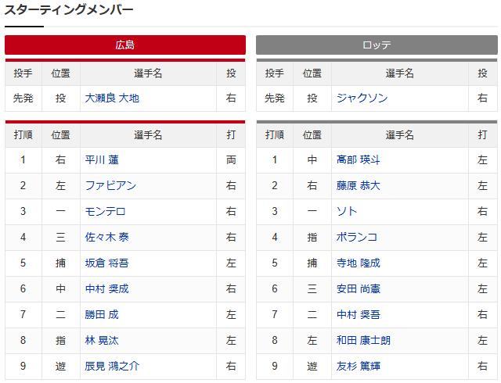Click 捕 position cell in 寺地 隆成 row
The image size is (501, 383).
tap(312, 263)
